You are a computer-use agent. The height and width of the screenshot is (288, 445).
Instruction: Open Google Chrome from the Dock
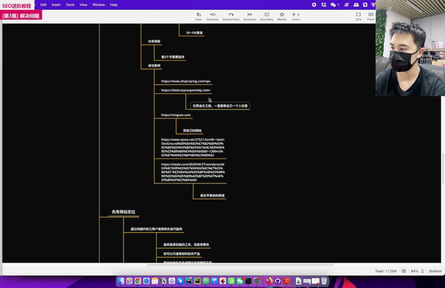[x=138, y=281]
